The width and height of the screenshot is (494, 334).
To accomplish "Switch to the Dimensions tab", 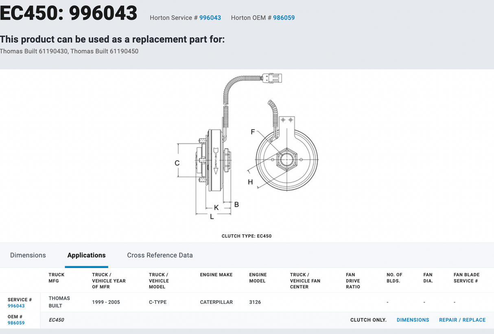I will coord(28,255).
